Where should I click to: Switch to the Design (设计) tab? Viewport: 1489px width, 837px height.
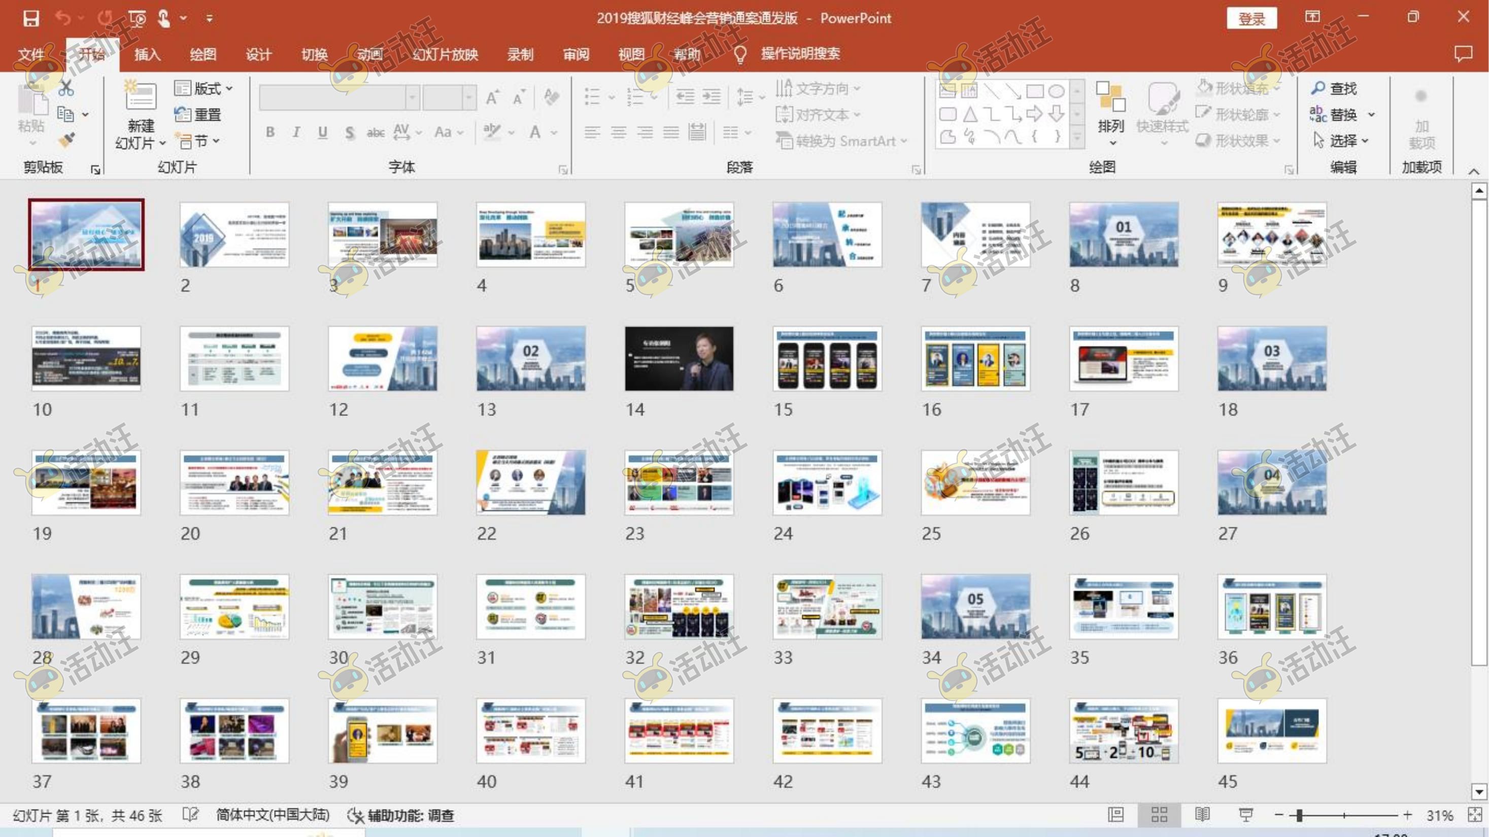tap(258, 54)
